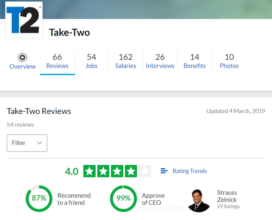Click the Take-Two company name heading

69,32
